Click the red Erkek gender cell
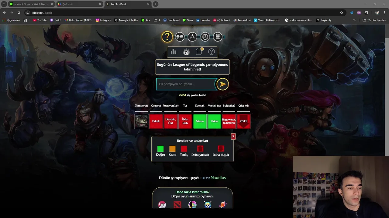 [156, 121]
